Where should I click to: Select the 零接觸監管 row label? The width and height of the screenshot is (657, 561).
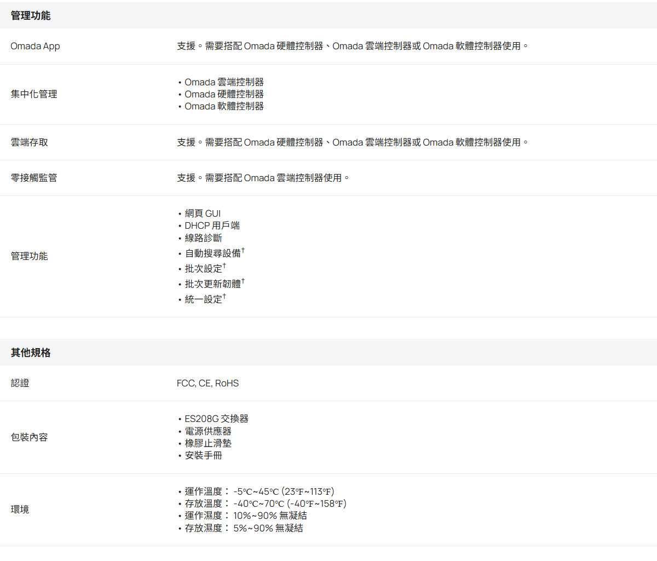click(34, 178)
